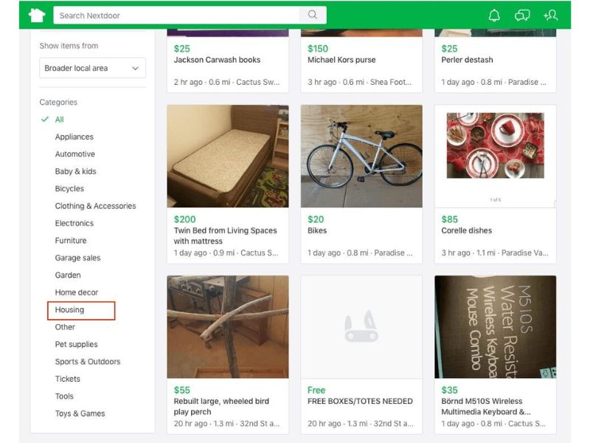Screen dimensions: 590x443
Task: Choose the Garage sales category
Action: click(78, 258)
